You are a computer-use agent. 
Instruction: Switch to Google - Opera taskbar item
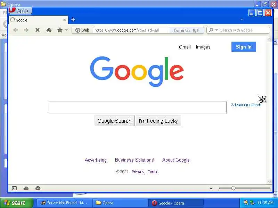pyautogui.click(x=175, y=203)
